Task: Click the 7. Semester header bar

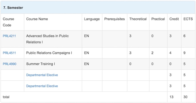Action: coord(98,8)
